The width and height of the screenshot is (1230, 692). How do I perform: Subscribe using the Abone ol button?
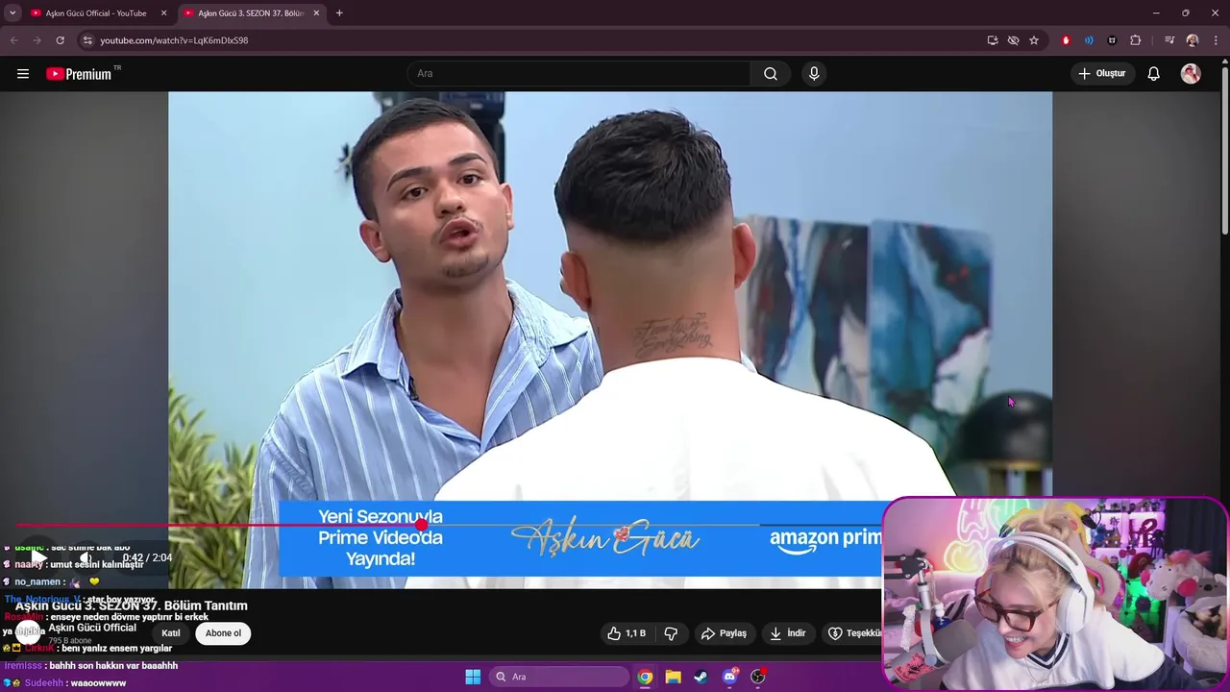(223, 633)
